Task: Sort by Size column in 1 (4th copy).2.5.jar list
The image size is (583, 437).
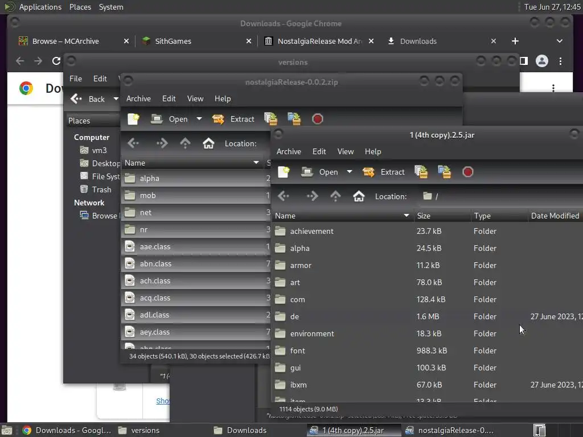Action: tap(442, 216)
